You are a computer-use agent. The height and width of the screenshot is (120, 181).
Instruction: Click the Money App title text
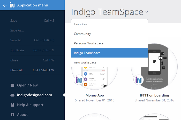[95, 95]
